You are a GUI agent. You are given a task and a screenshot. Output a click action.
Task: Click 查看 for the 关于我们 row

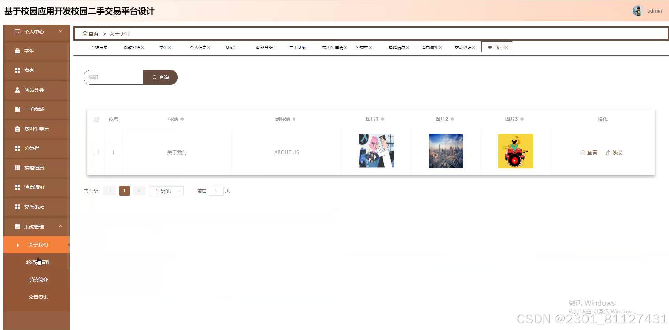(589, 152)
